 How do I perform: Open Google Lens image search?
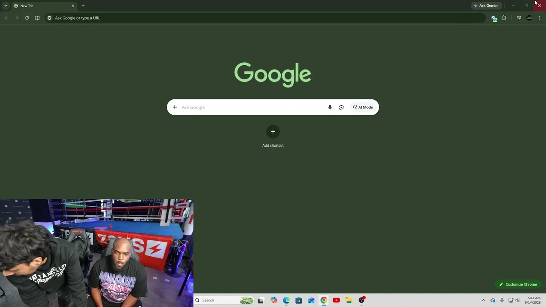341,107
